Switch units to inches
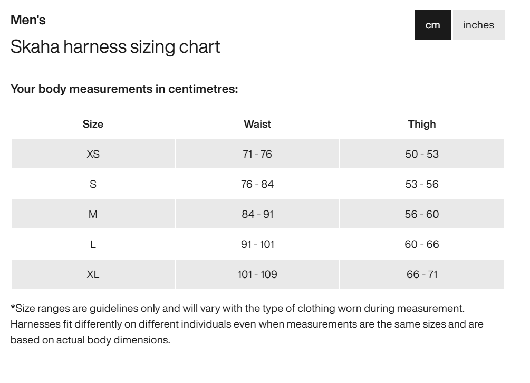This screenshot has height=383, width=530. tap(478, 25)
